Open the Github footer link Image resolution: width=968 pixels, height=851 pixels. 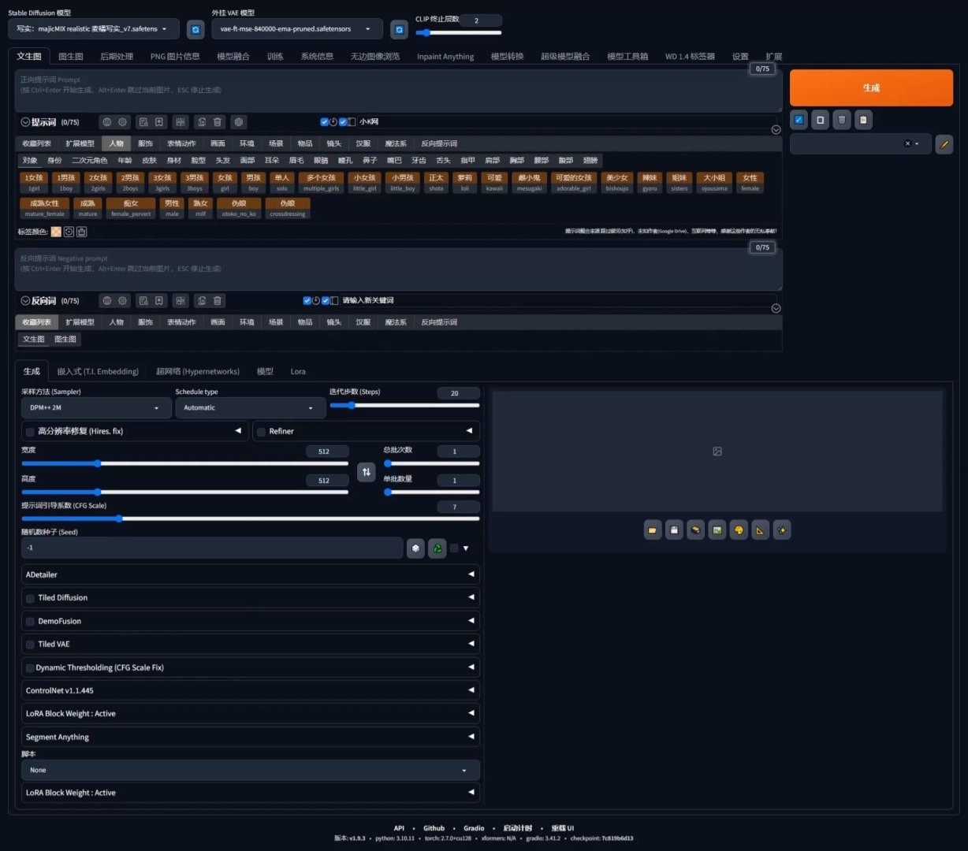434,828
